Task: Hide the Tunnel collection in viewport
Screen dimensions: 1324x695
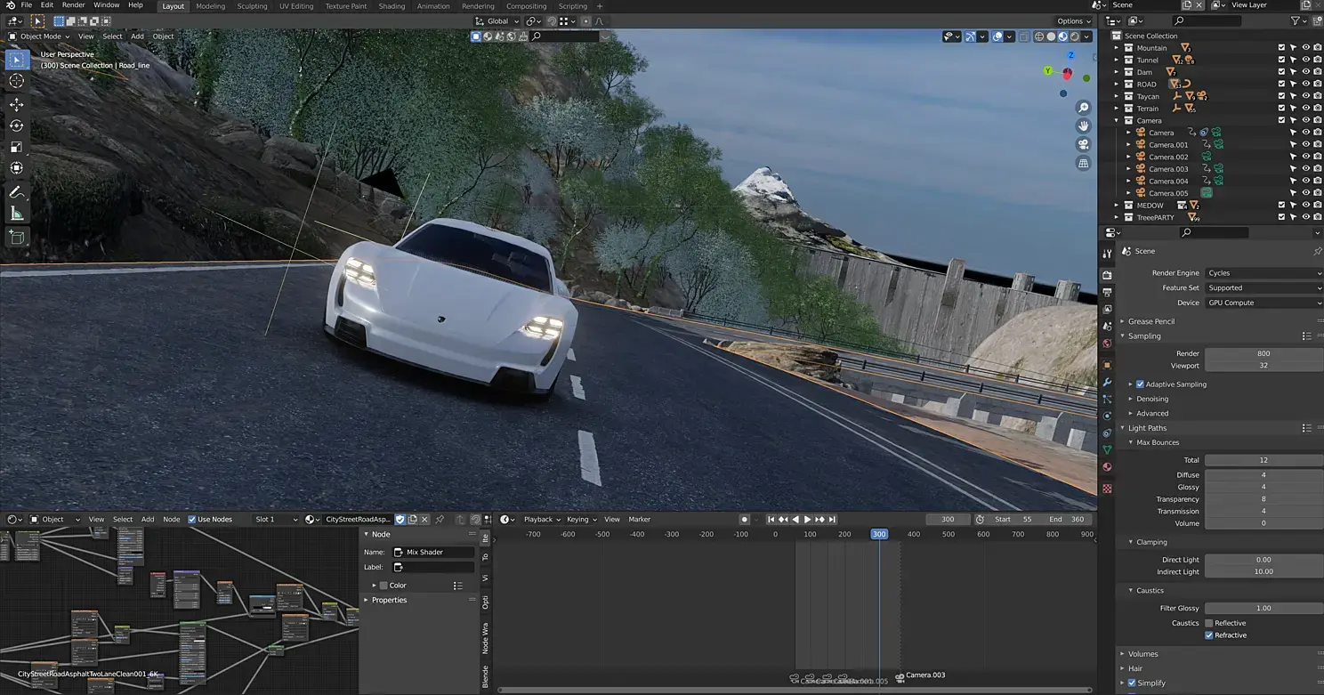Action: [x=1305, y=60]
